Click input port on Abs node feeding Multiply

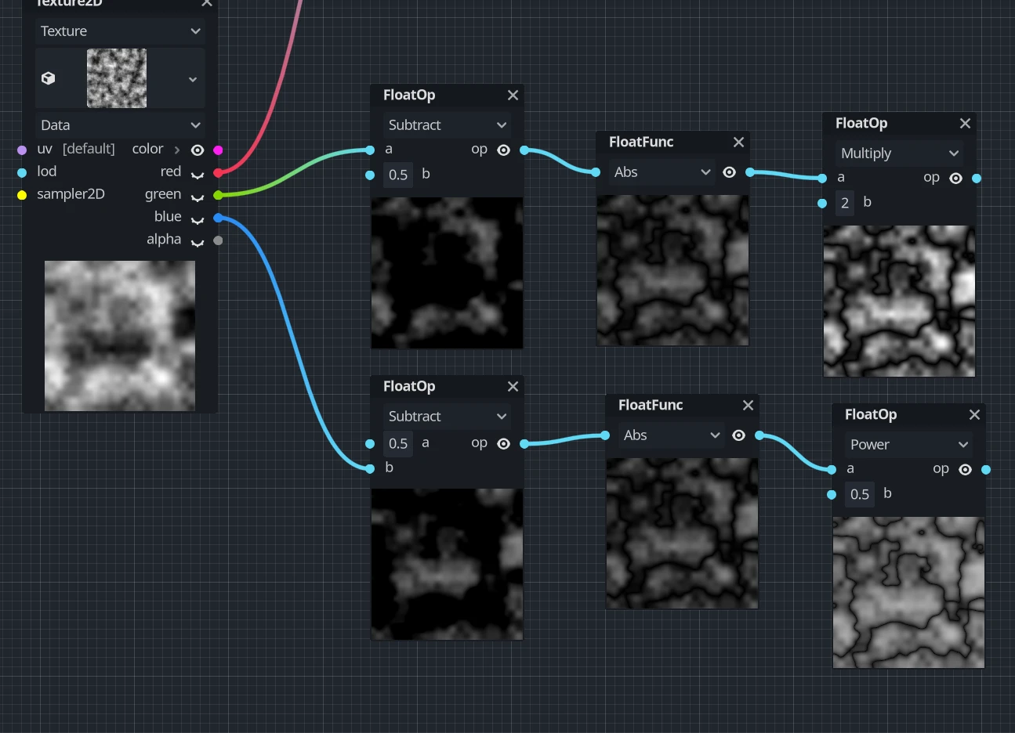coord(596,172)
